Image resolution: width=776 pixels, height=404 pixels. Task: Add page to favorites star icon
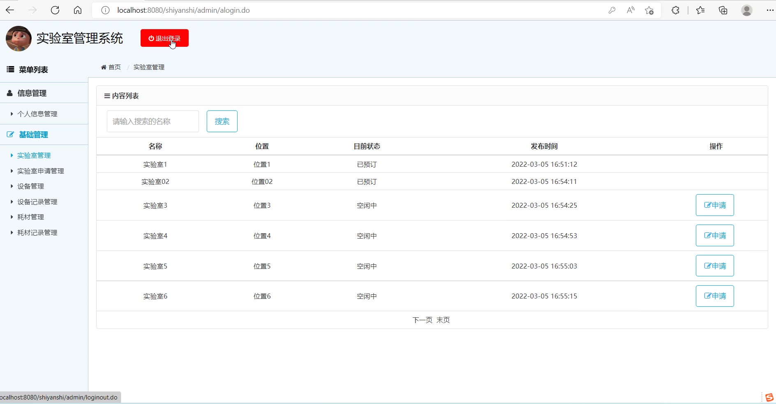click(x=649, y=10)
